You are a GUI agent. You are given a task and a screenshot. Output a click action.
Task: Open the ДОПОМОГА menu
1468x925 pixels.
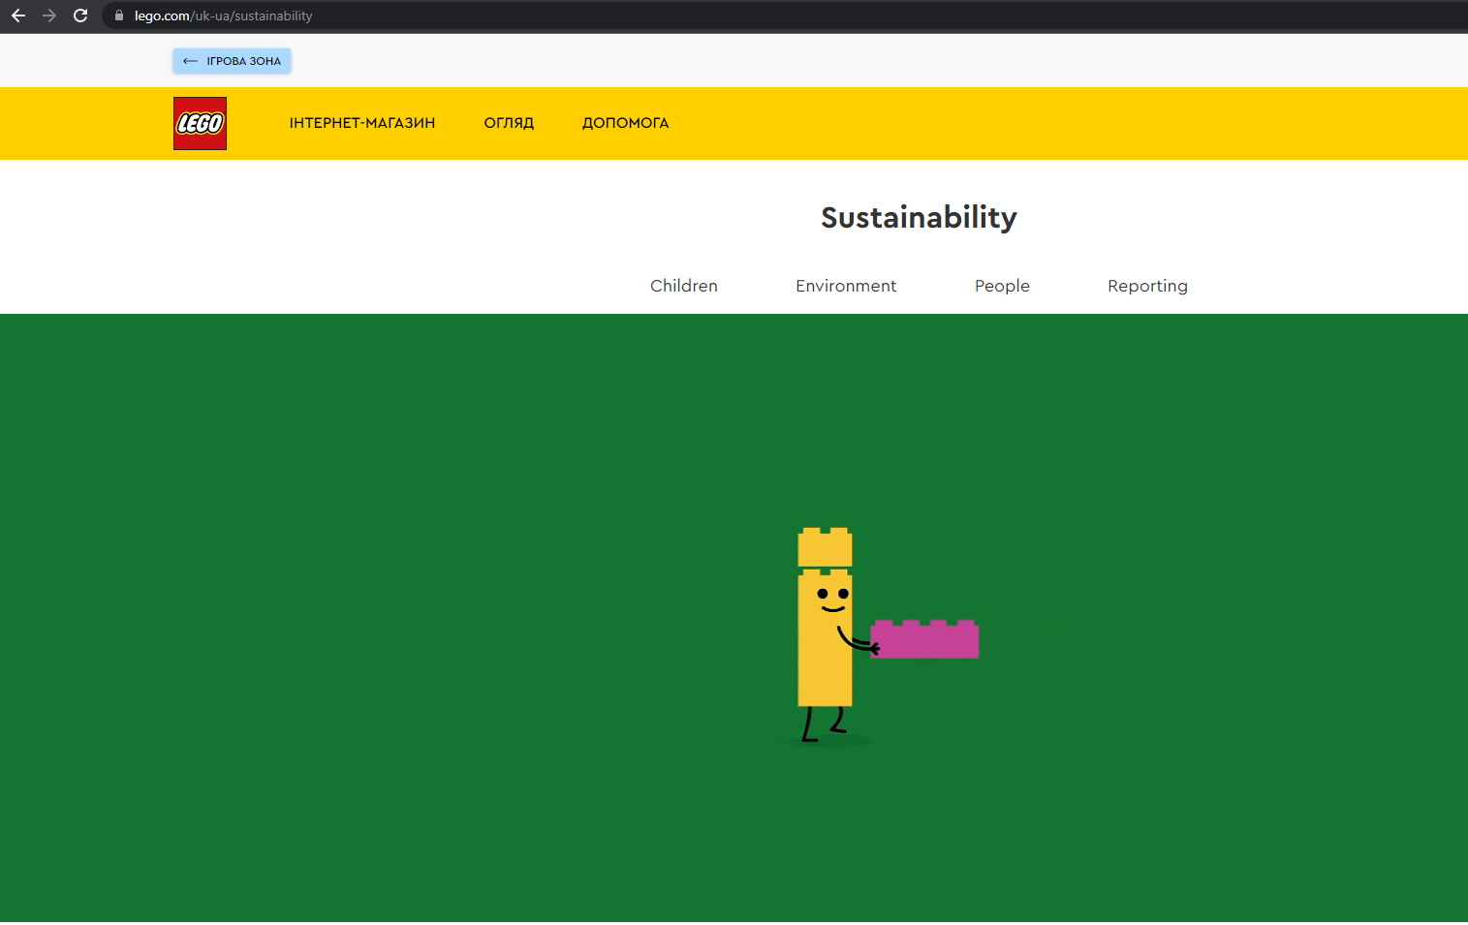(x=625, y=123)
